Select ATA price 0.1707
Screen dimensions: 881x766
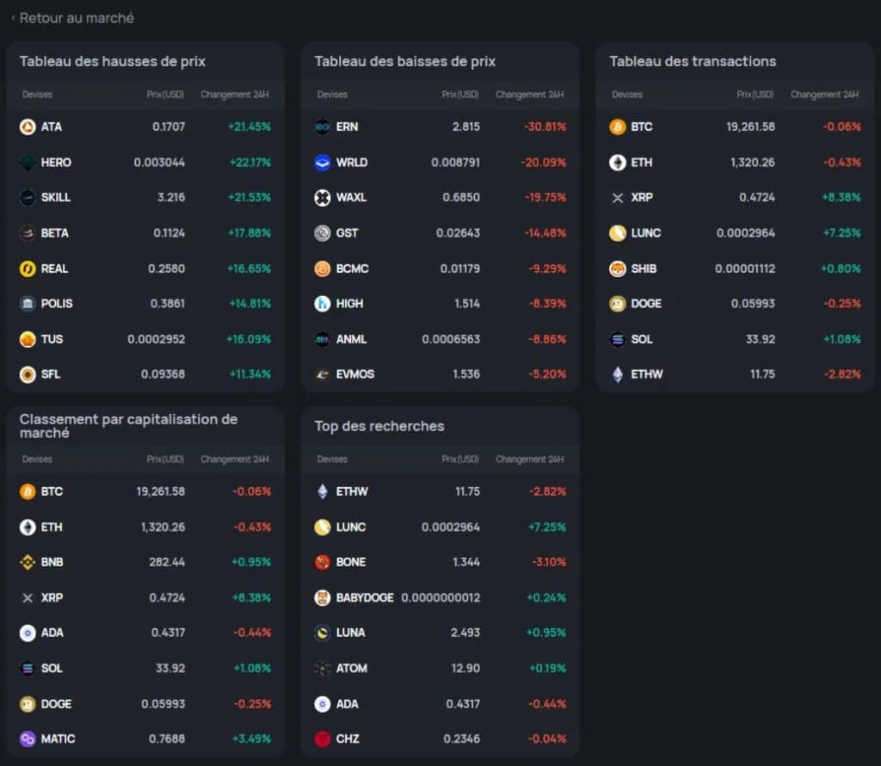point(169,127)
